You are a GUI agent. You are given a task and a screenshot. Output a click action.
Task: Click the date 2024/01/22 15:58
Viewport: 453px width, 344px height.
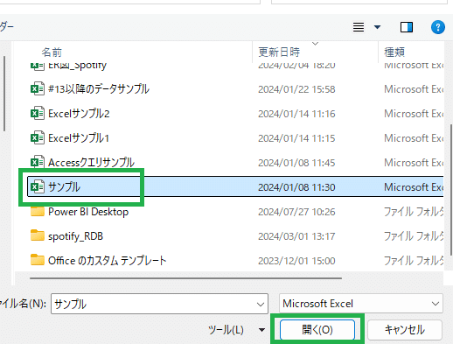pyautogui.click(x=296, y=89)
